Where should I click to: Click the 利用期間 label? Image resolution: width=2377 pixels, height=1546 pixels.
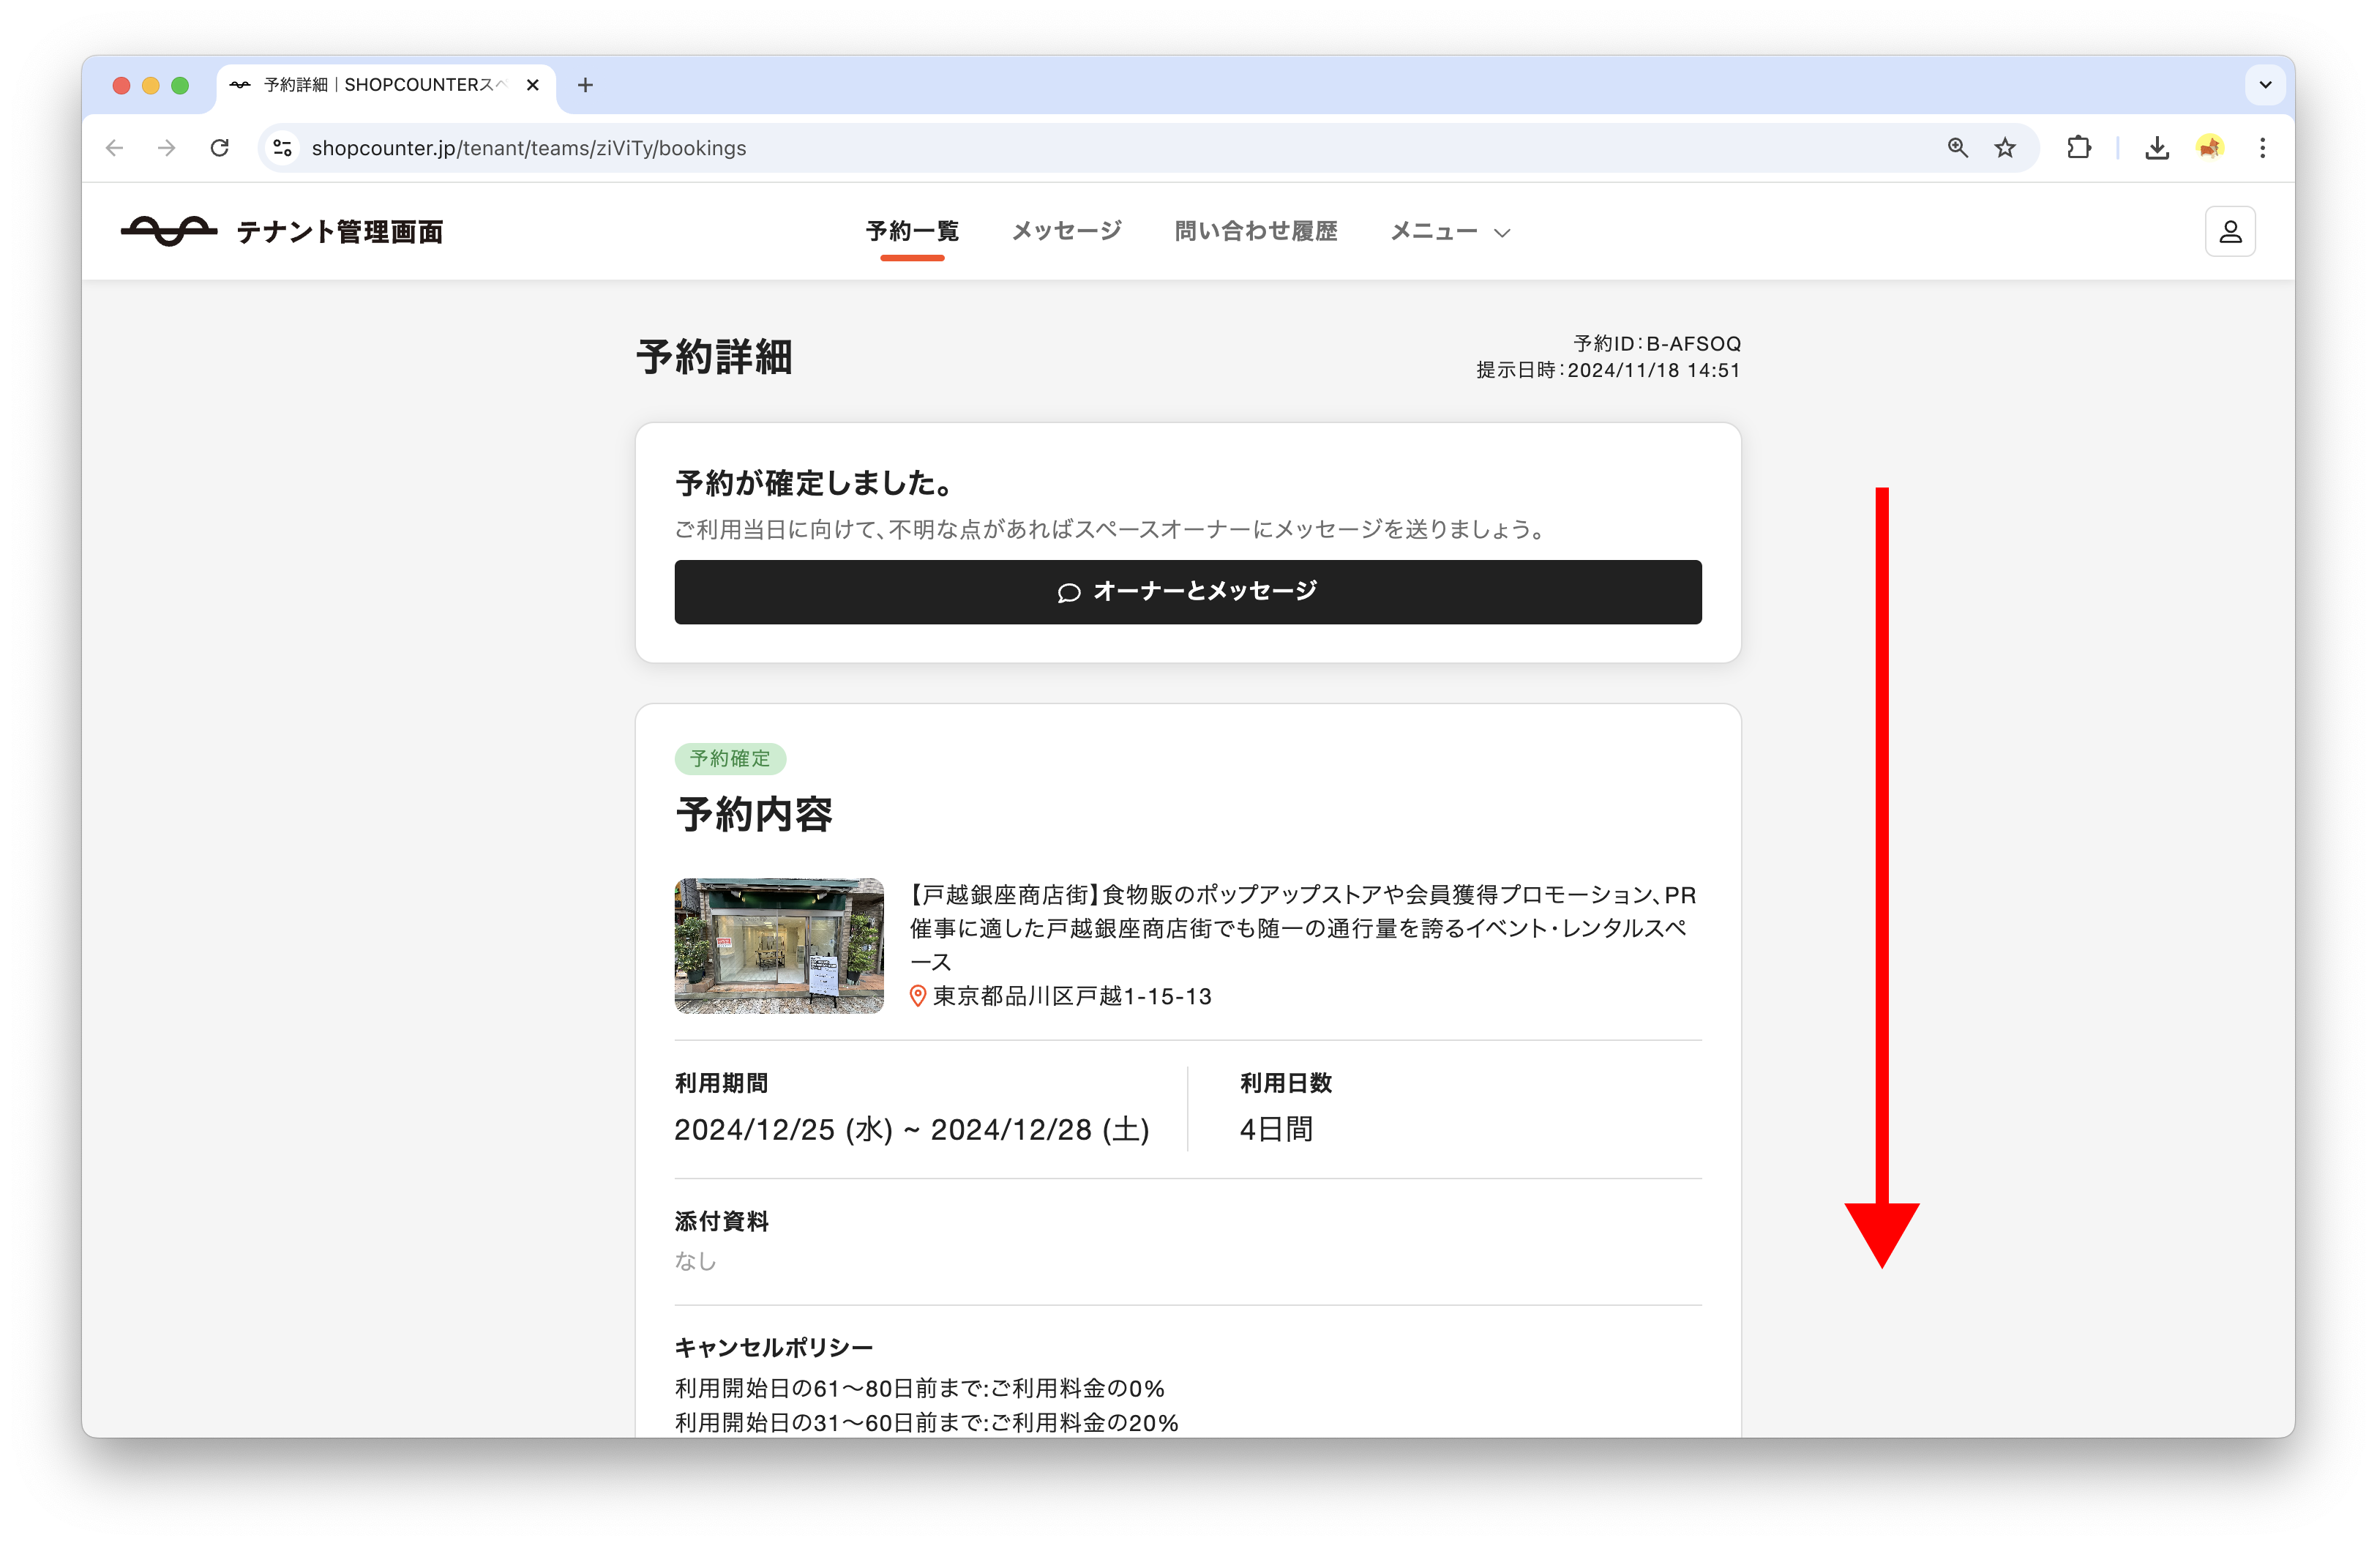(721, 1083)
